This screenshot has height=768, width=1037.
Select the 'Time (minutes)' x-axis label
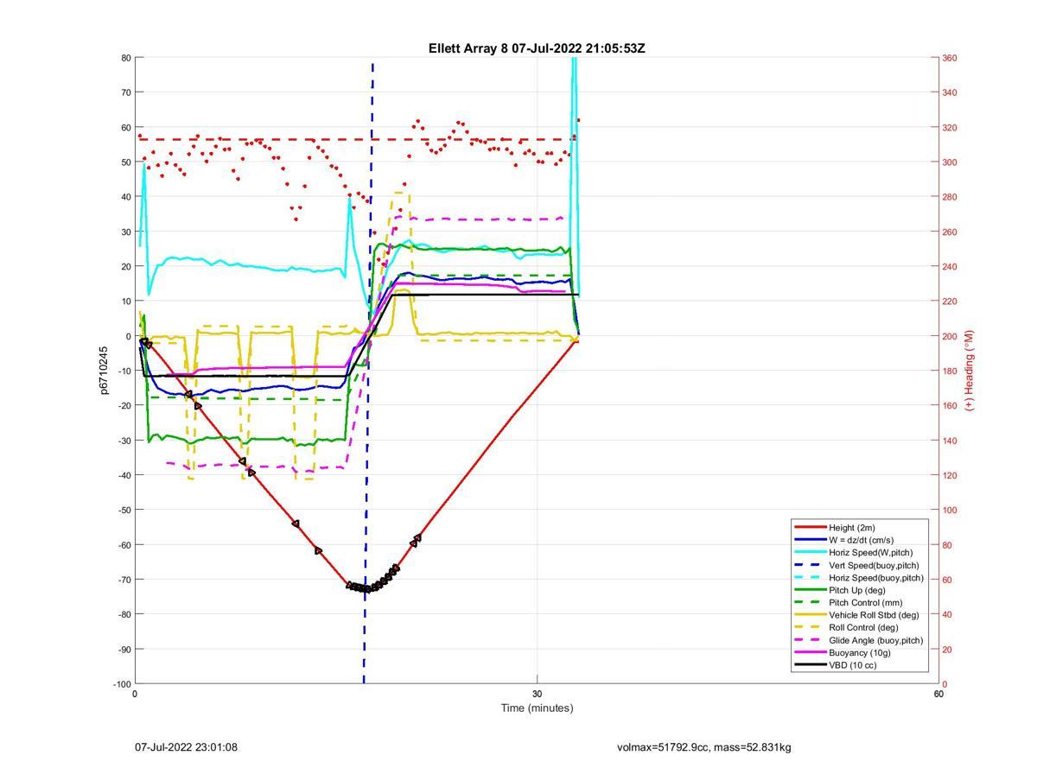[537, 708]
